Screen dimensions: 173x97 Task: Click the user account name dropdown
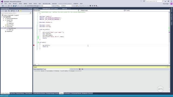coord(167,4)
